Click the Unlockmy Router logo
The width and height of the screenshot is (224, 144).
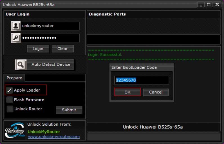click(15, 130)
